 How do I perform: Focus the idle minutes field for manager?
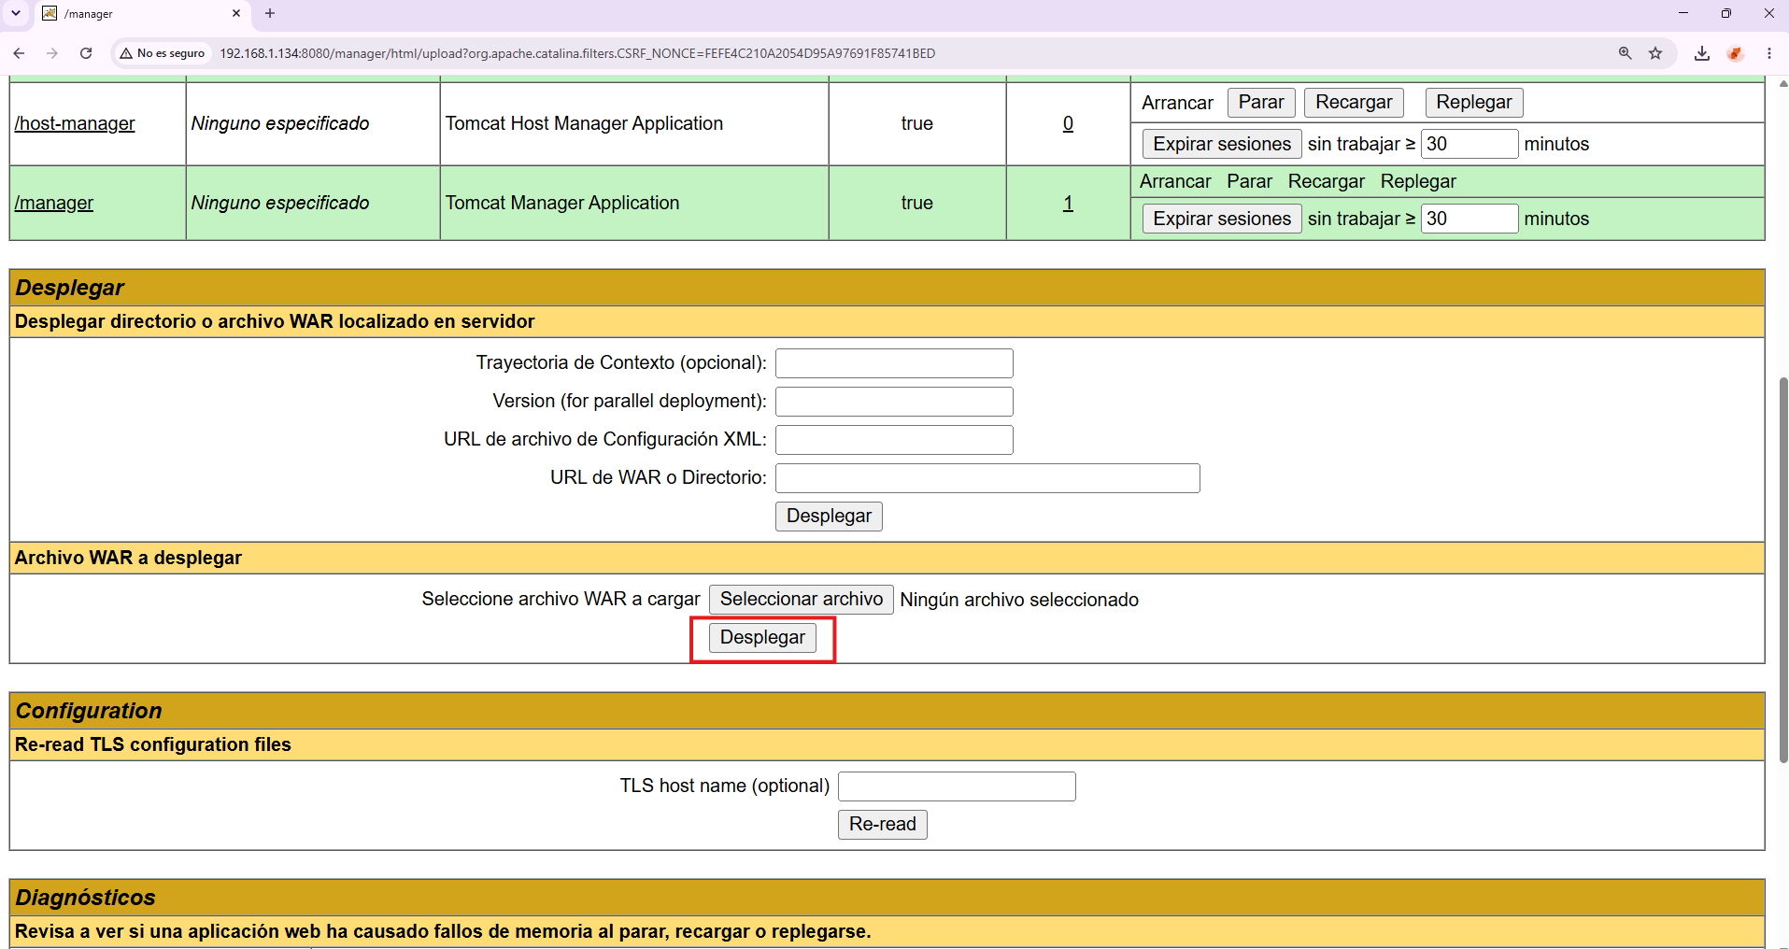pyautogui.click(x=1470, y=219)
